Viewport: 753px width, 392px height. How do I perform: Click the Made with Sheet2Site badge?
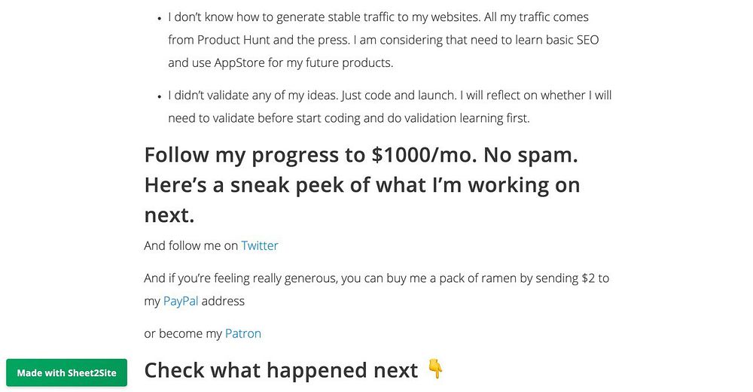click(x=67, y=372)
